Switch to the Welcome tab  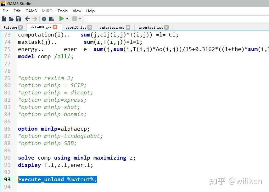[x=10, y=27]
